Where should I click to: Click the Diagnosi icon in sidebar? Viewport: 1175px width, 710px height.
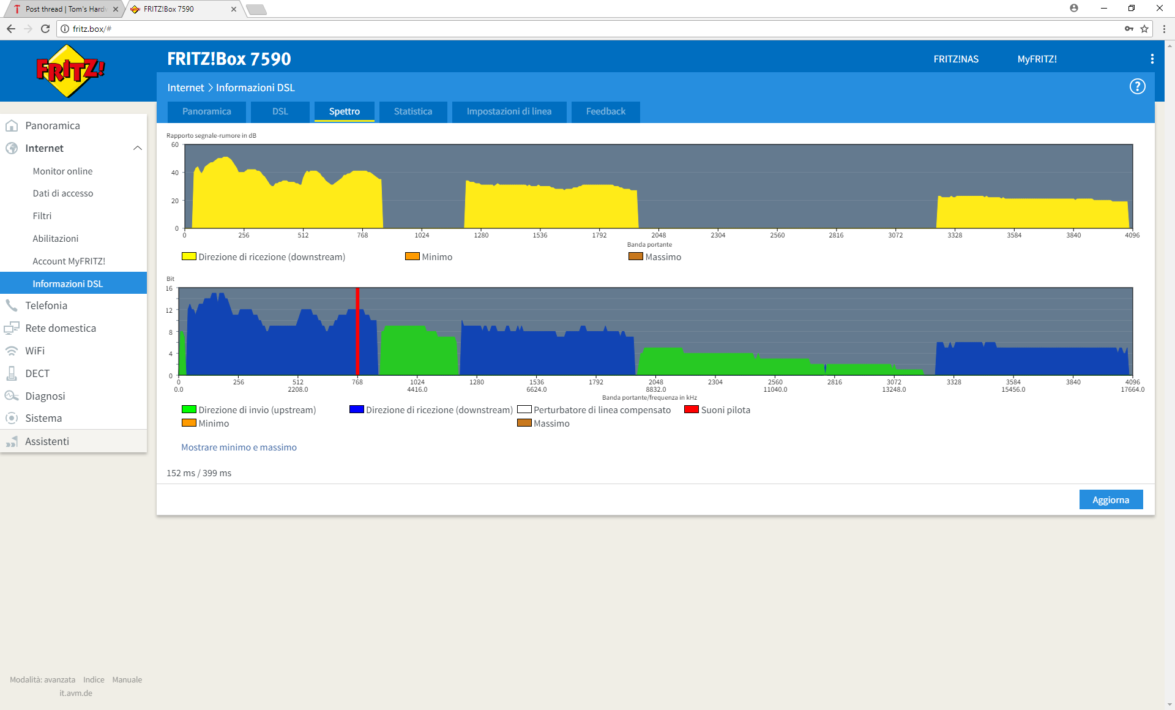[x=12, y=396]
